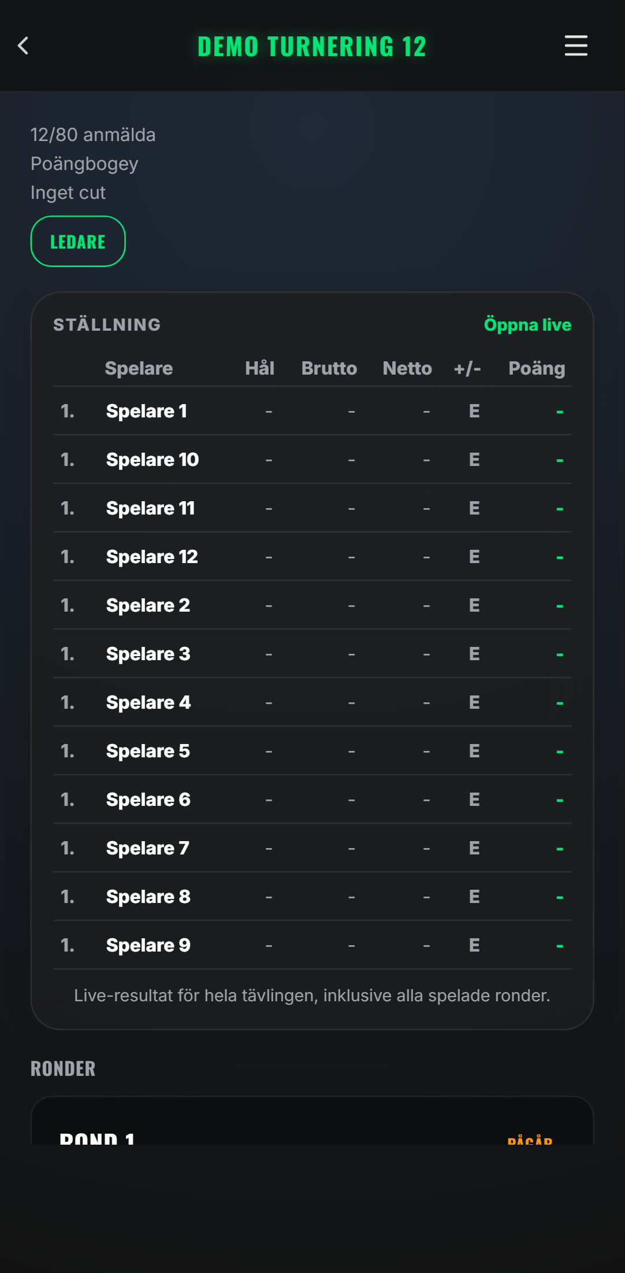Open the live leaderboard via Öppna live
Image resolution: width=625 pixels, height=1273 pixels.
[527, 324]
